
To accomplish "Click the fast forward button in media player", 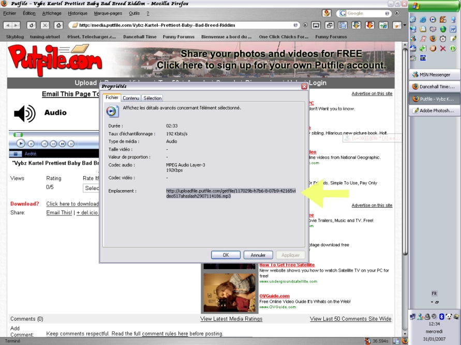I will [x=62, y=144].
